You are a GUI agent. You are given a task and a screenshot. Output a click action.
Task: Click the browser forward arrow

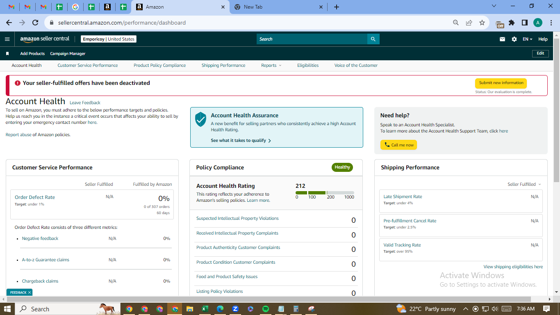(22, 23)
